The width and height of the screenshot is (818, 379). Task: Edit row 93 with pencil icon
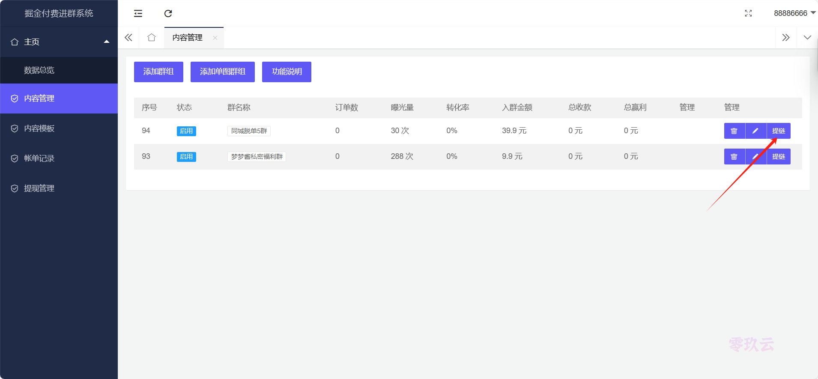pos(756,157)
